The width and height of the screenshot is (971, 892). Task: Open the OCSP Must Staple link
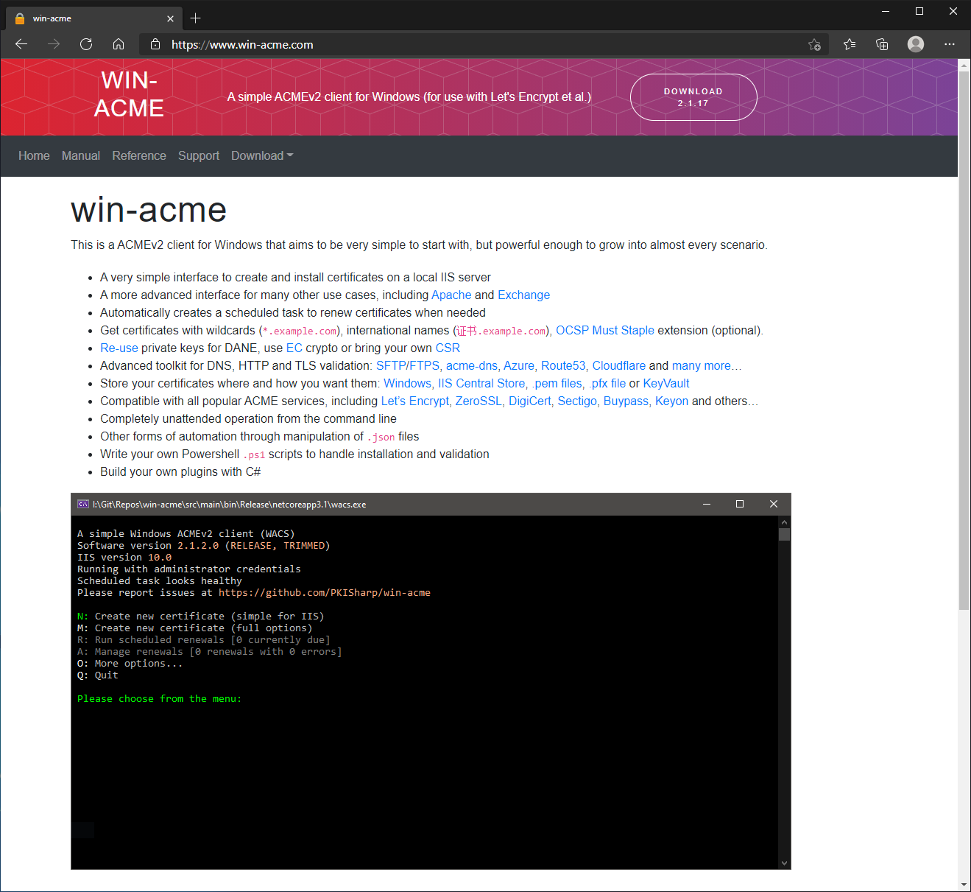605,330
